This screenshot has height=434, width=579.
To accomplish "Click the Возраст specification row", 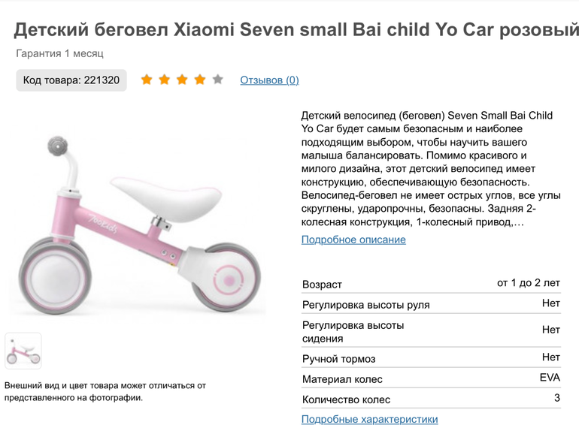I will [431, 284].
